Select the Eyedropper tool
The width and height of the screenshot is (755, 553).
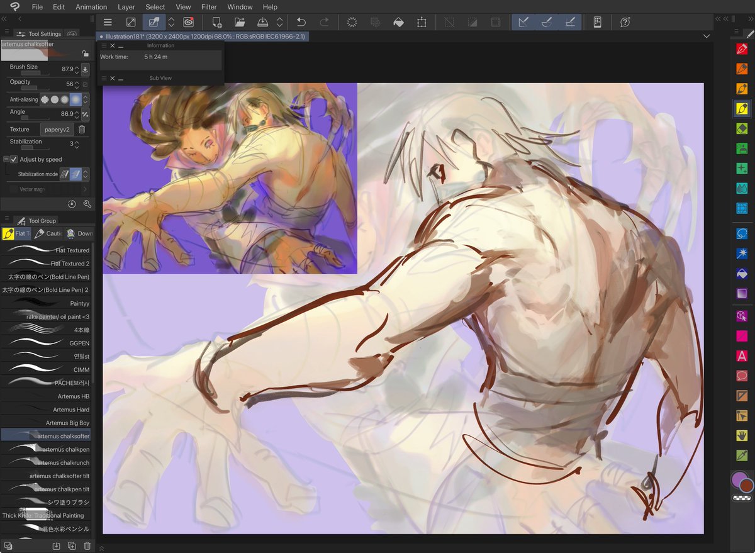coord(742,455)
